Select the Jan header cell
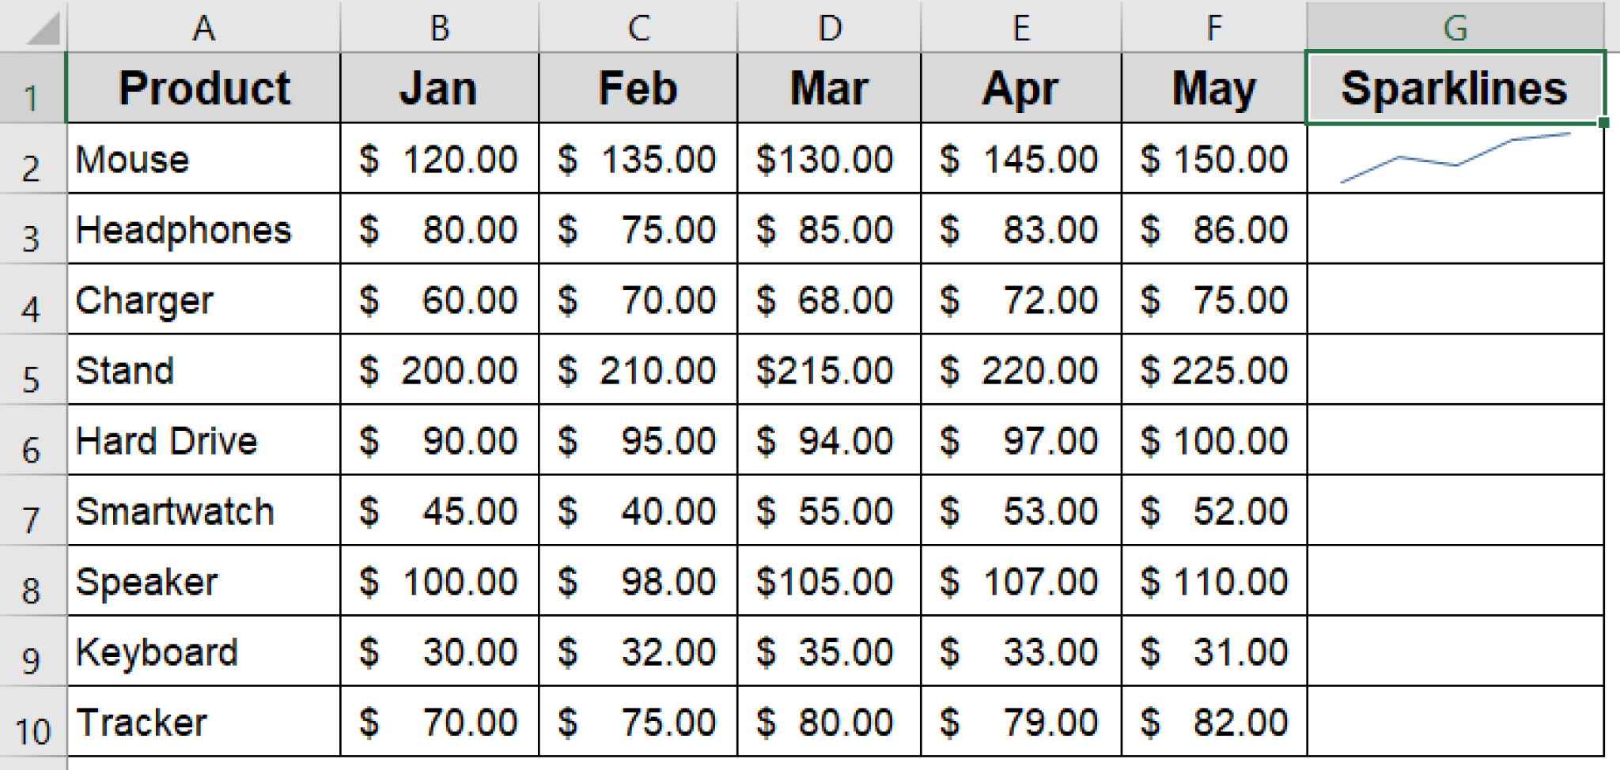 (439, 87)
